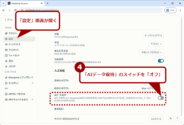Click the コネクタ plug icon
The width and height of the screenshot is (184, 125).
pyautogui.click(x=6, y=66)
